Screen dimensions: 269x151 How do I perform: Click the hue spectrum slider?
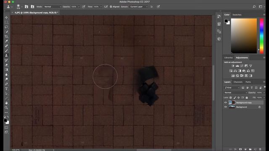point(261,36)
